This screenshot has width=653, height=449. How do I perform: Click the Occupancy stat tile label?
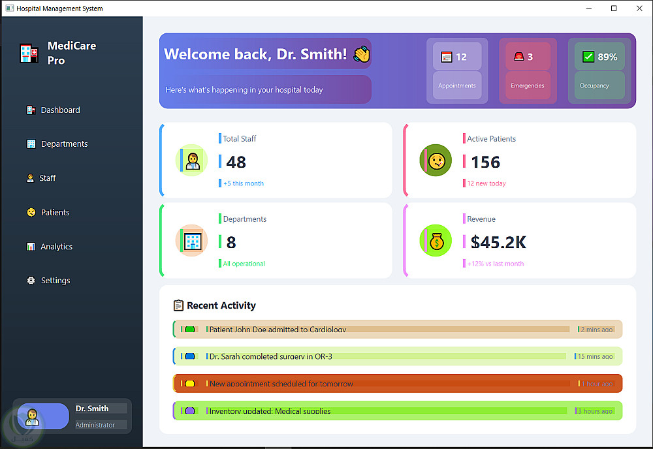594,85
